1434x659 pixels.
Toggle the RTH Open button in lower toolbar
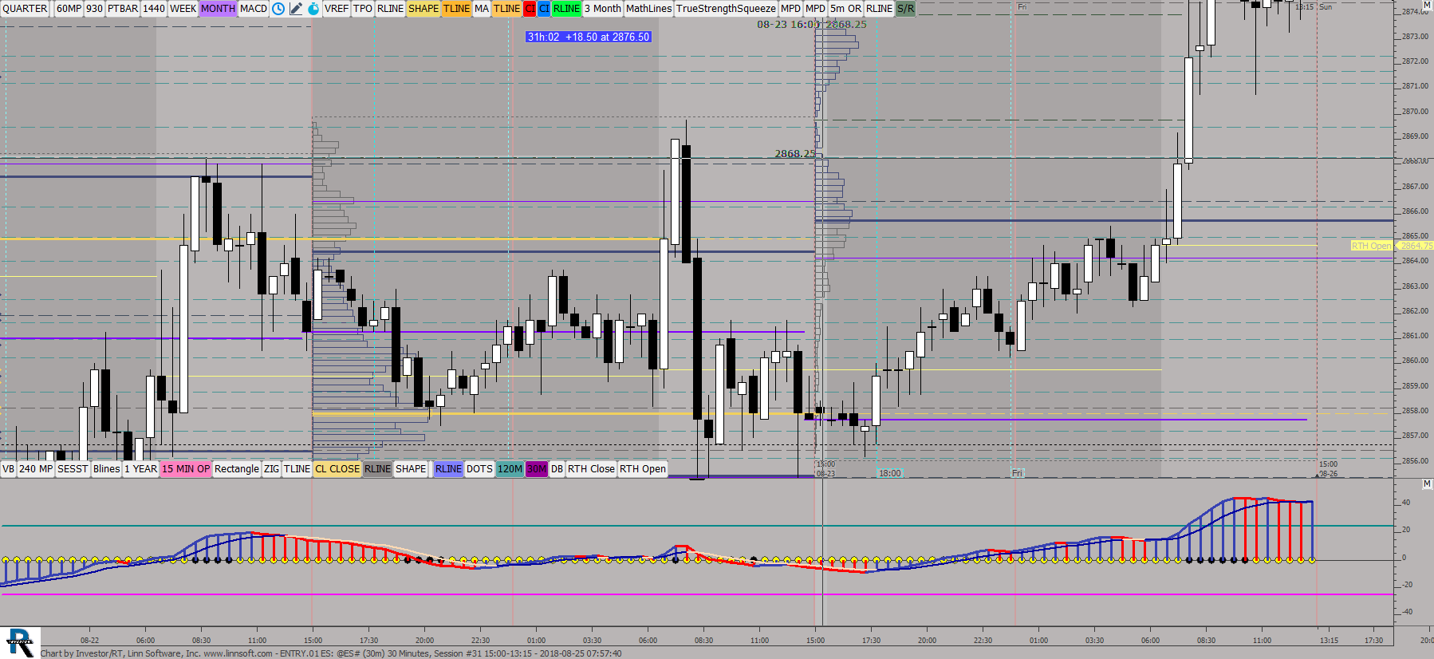643,469
